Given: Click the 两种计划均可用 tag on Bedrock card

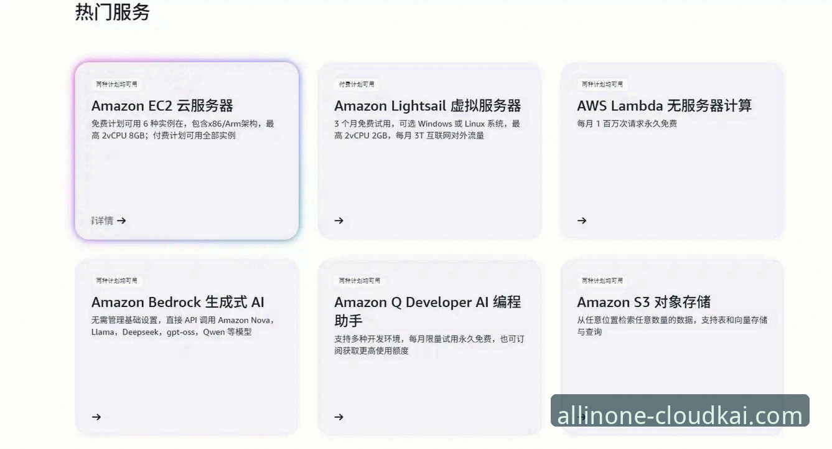Looking at the screenshot, I should coord(116,281).
